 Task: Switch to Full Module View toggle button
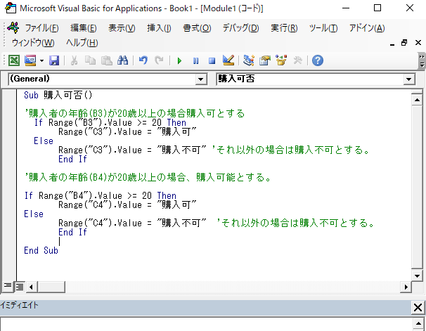(20, 287)
